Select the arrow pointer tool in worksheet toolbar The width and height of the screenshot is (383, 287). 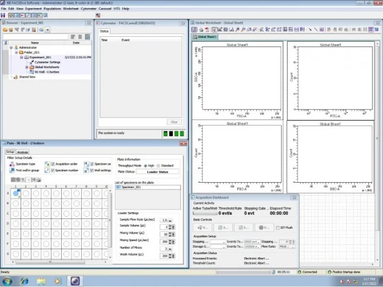(214, 30)
